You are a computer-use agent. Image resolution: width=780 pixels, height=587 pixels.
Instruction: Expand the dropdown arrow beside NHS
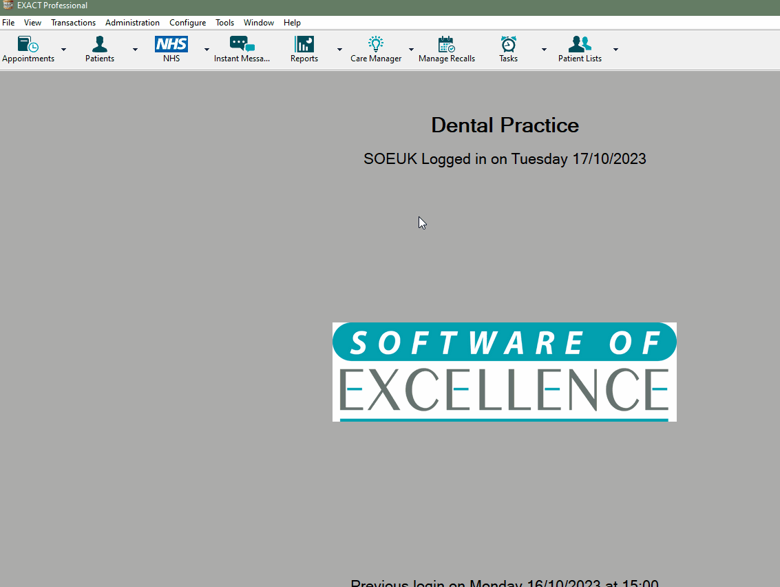pyautogui.click(x=207, y=50)
